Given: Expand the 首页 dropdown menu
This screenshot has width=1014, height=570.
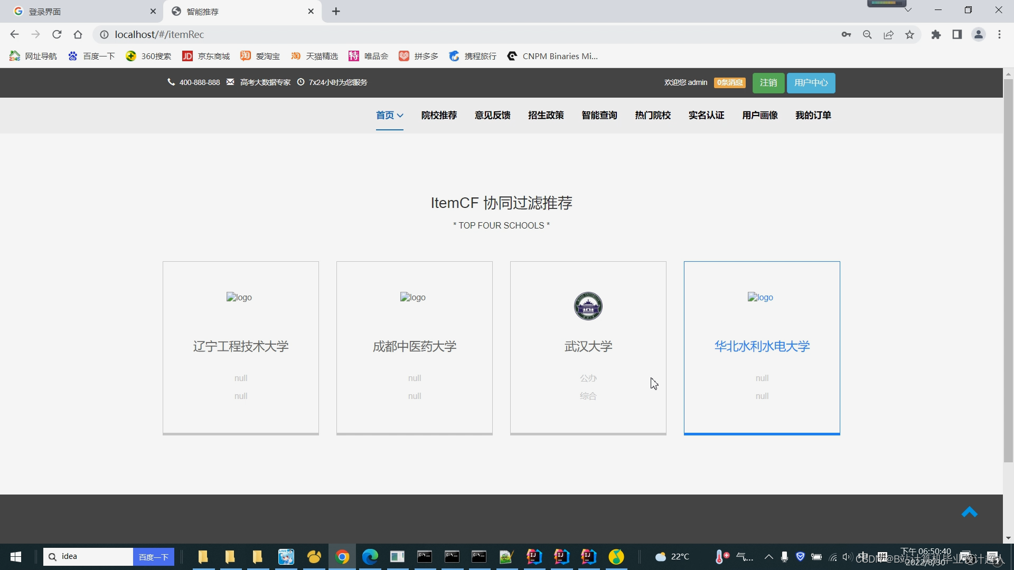Looking at the screenshot, I should pos(390,115).
